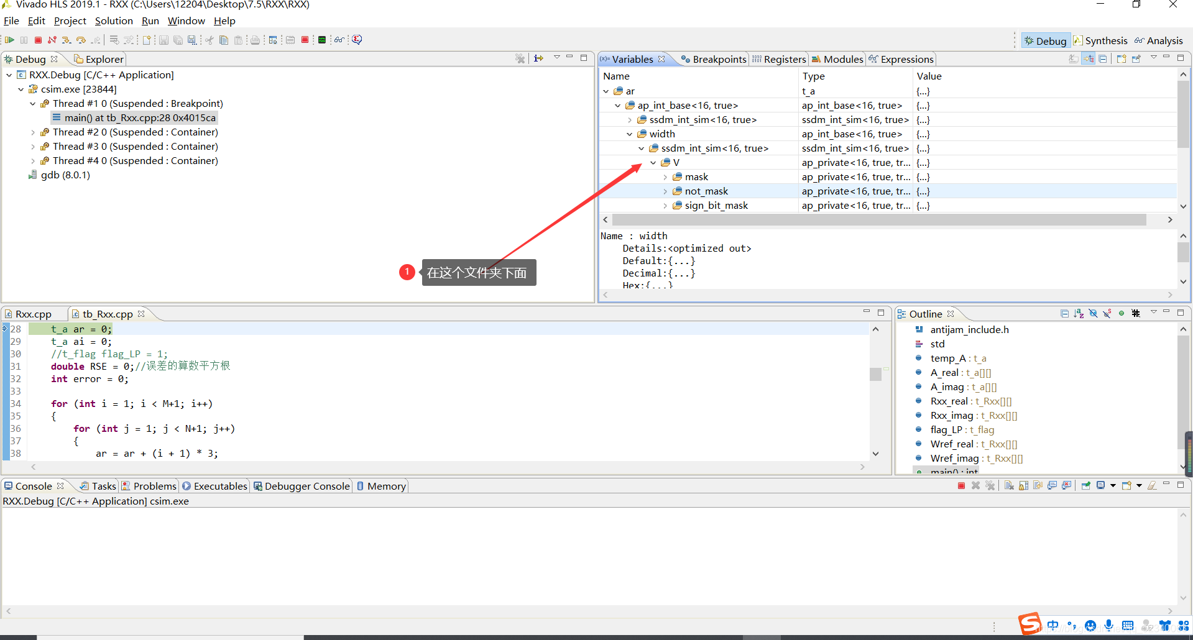
Task: Click Sogou input Chinese mode indicator in tray
Action: (1053, 625)
